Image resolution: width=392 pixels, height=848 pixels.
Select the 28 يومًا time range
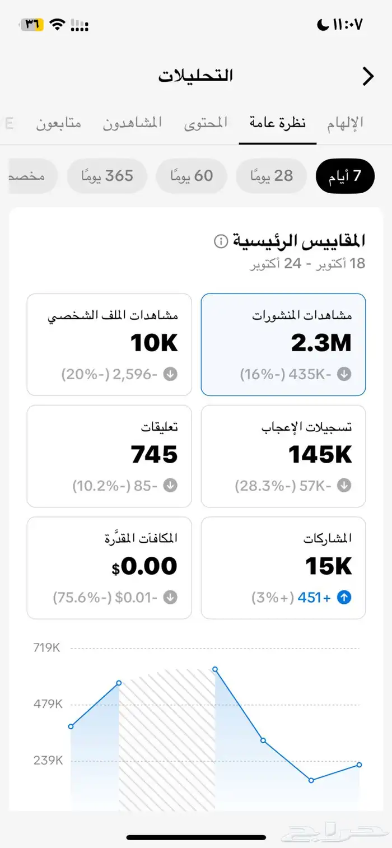point(272,176)
